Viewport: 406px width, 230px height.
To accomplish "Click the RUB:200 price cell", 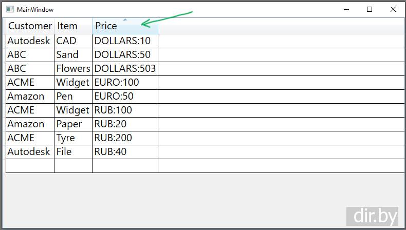I will click(125, 138).
